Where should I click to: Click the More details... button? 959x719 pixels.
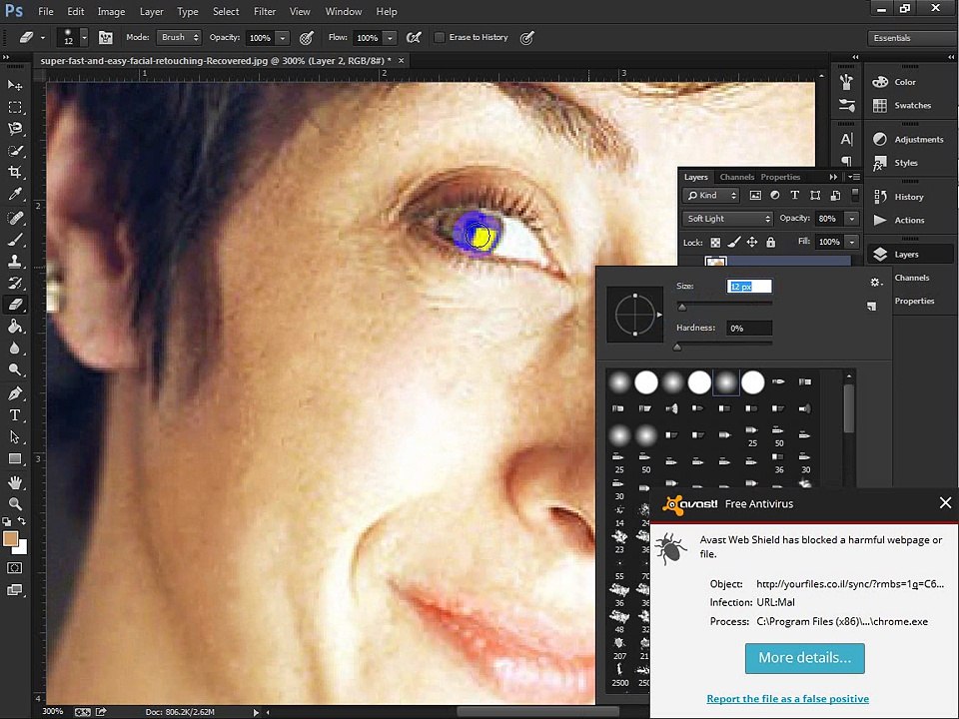point(804,658)
